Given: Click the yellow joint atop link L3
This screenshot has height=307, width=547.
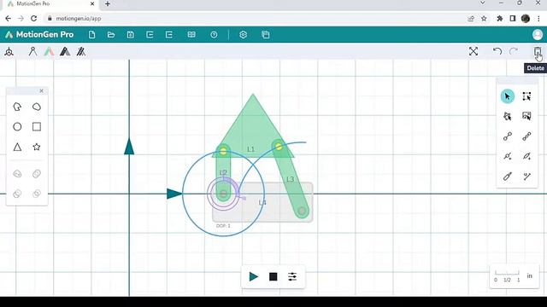Looking at the screenshot, I should click(x=279, y=147).
